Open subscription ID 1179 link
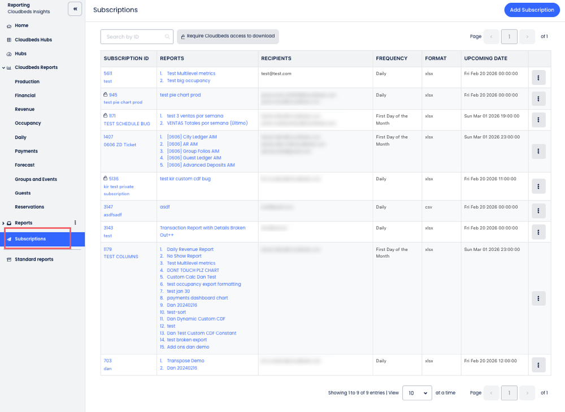Viewport: 565px width, 412px height. pyautogui.click(x=108, y=249)
